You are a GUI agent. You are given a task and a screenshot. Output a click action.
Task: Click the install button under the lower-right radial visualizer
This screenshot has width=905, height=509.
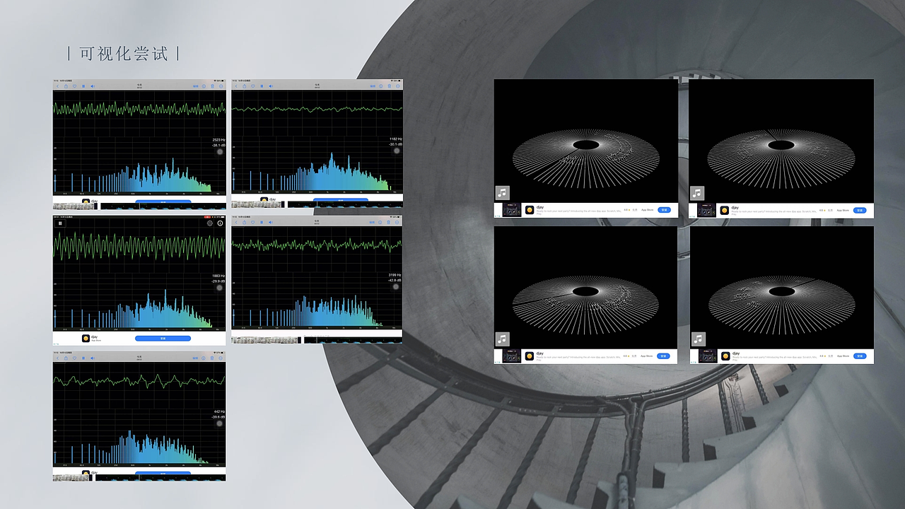(860, 356)
